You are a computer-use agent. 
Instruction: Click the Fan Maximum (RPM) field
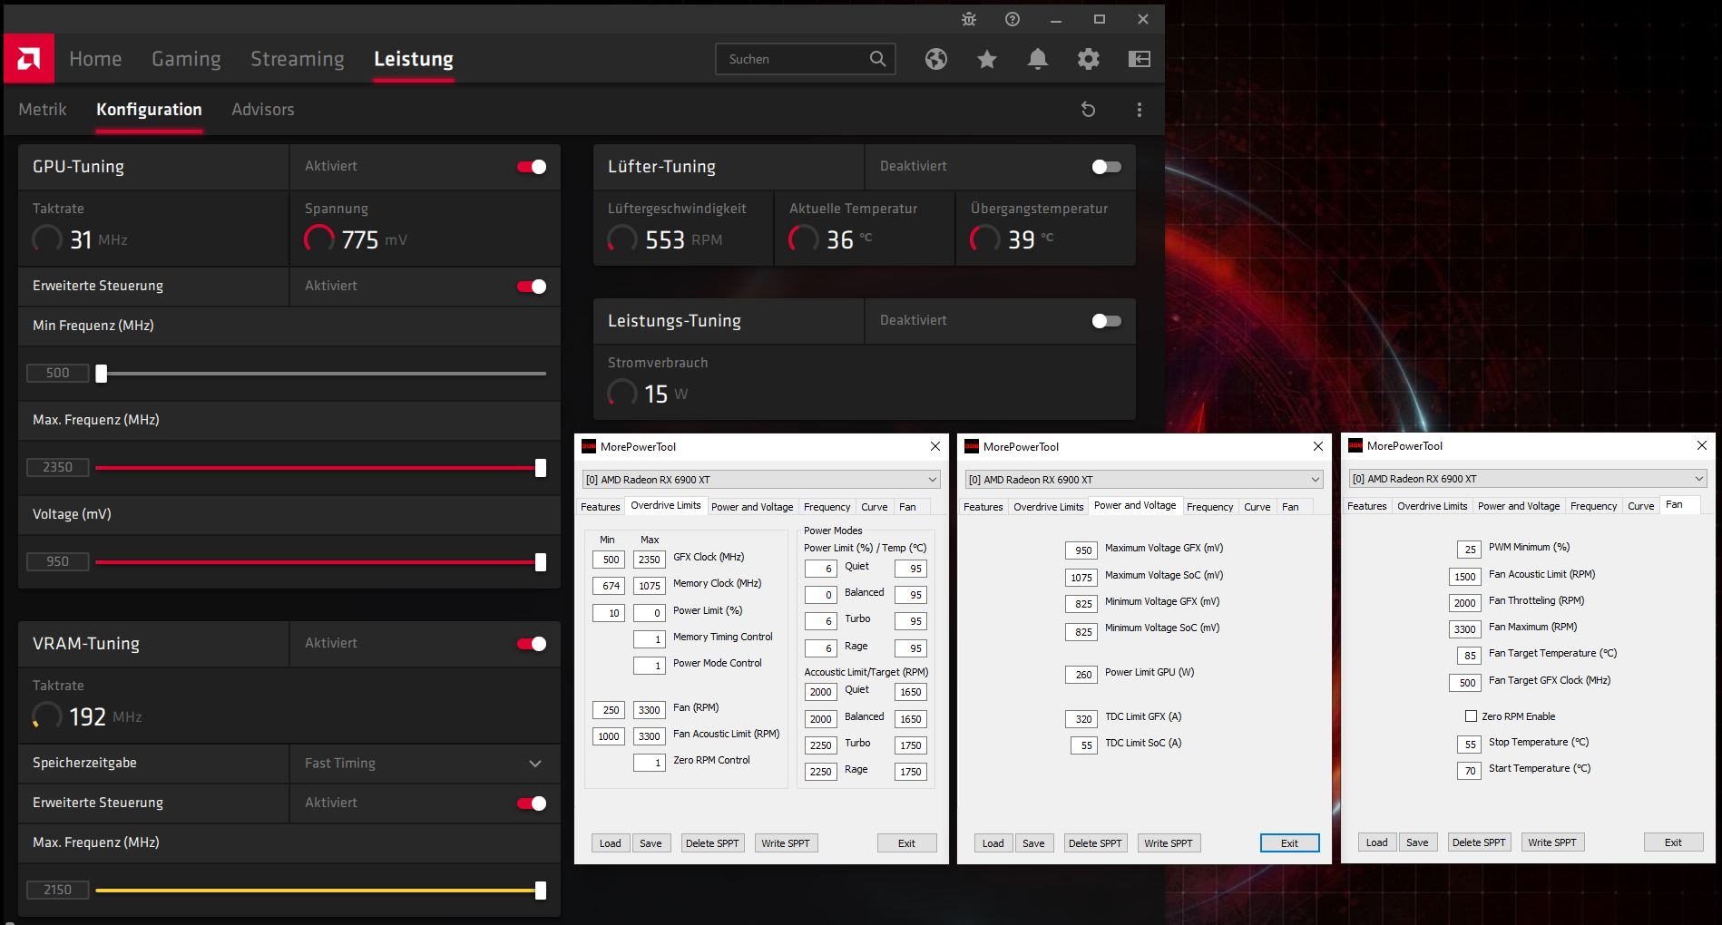click(x=1465, y=629)
